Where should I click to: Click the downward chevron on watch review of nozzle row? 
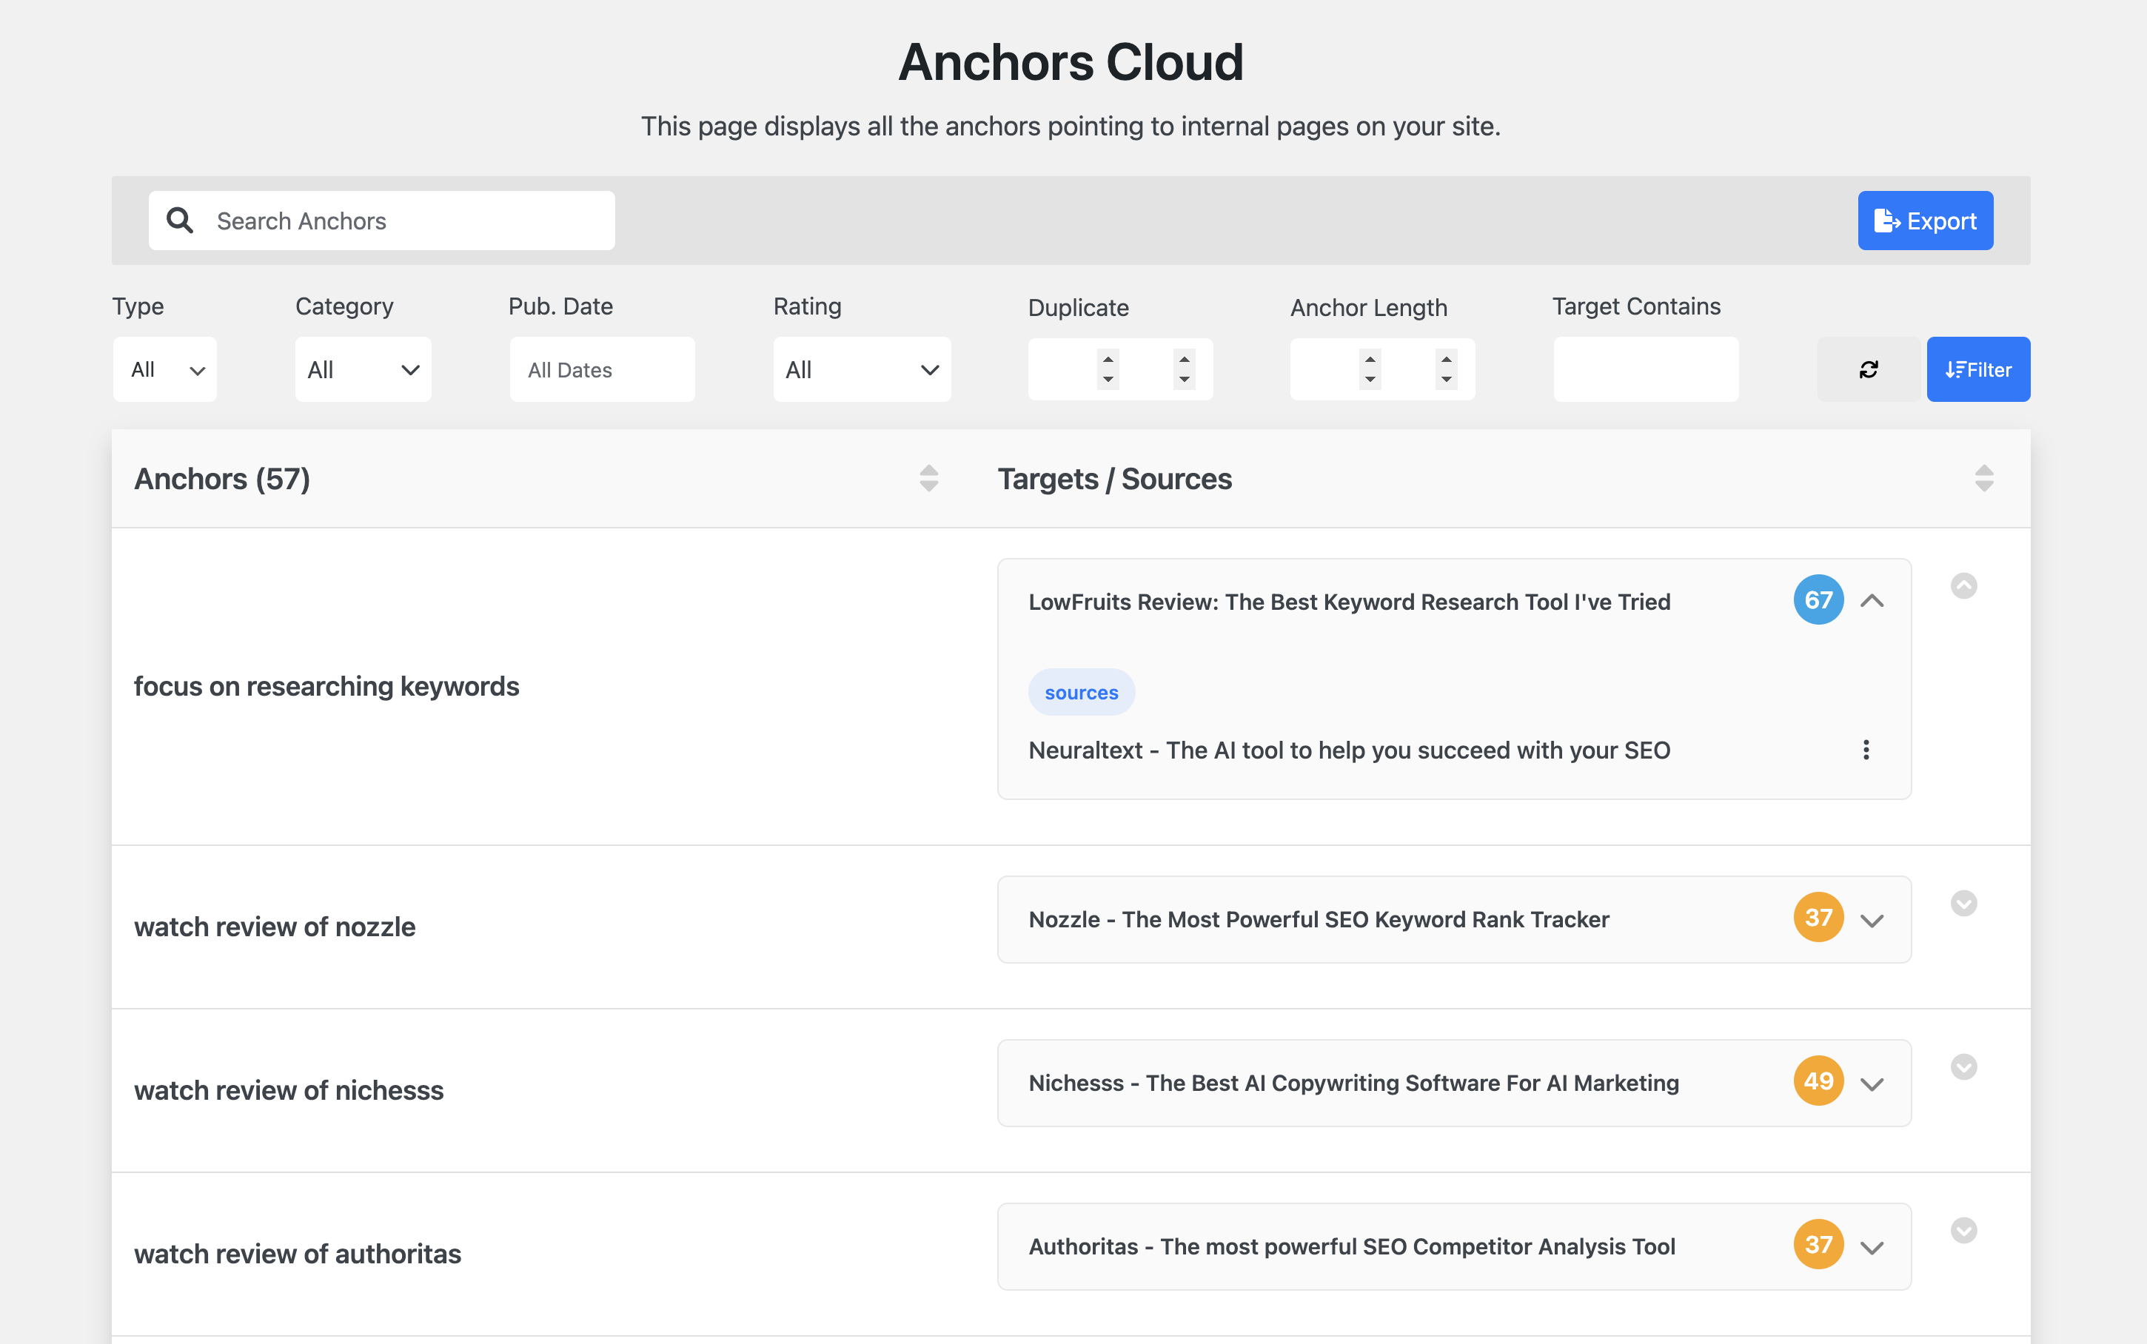[1872, 920]
